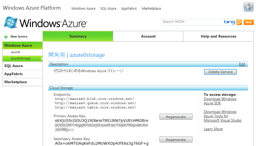Click the Bing search magnifier icon
Image resolution: width=256 pixels, height=146 pixels.
[x=239, y=22]
